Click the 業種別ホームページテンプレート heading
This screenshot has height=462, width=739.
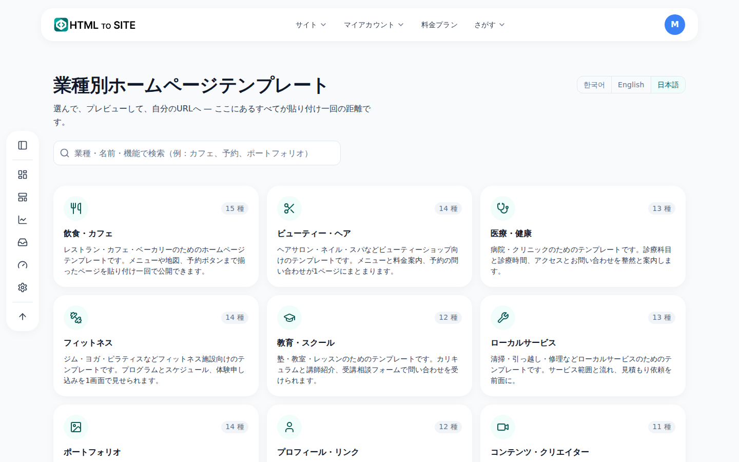tap(190, 85)
